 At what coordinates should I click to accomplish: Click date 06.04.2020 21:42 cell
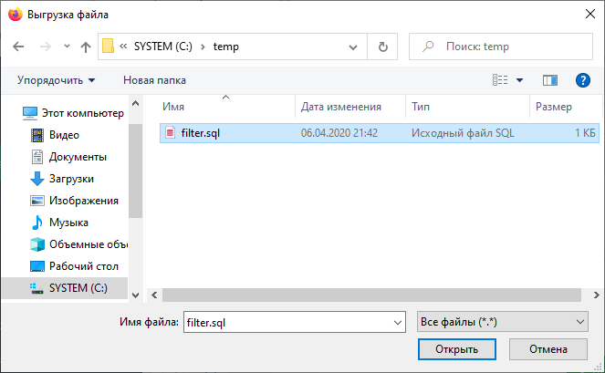pyautogui.click(x=339, y=133)
